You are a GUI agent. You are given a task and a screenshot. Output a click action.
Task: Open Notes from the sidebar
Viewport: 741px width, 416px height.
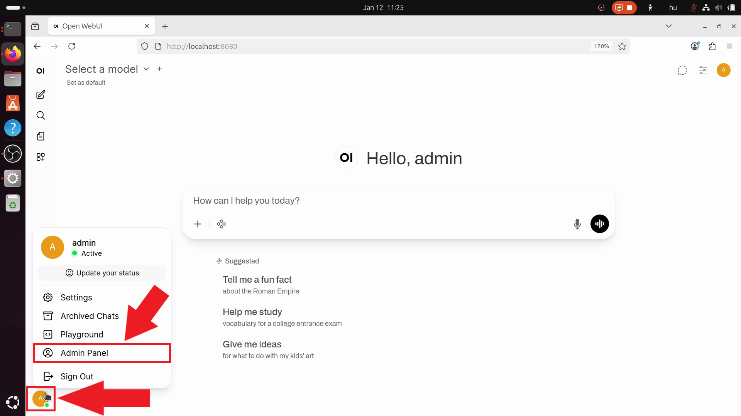[40, 136]
